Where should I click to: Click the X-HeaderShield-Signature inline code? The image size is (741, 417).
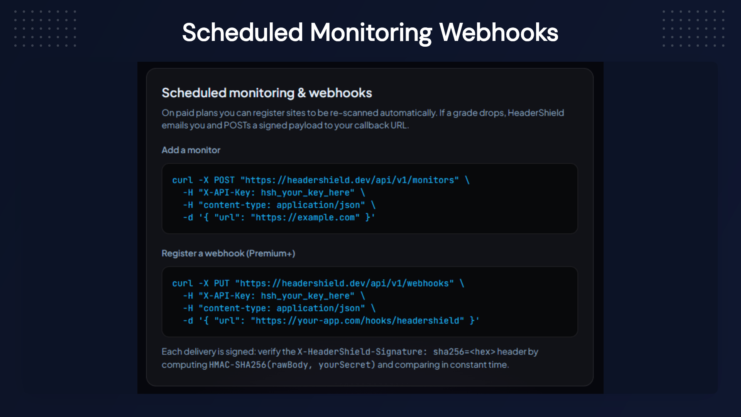coord(362,352)
